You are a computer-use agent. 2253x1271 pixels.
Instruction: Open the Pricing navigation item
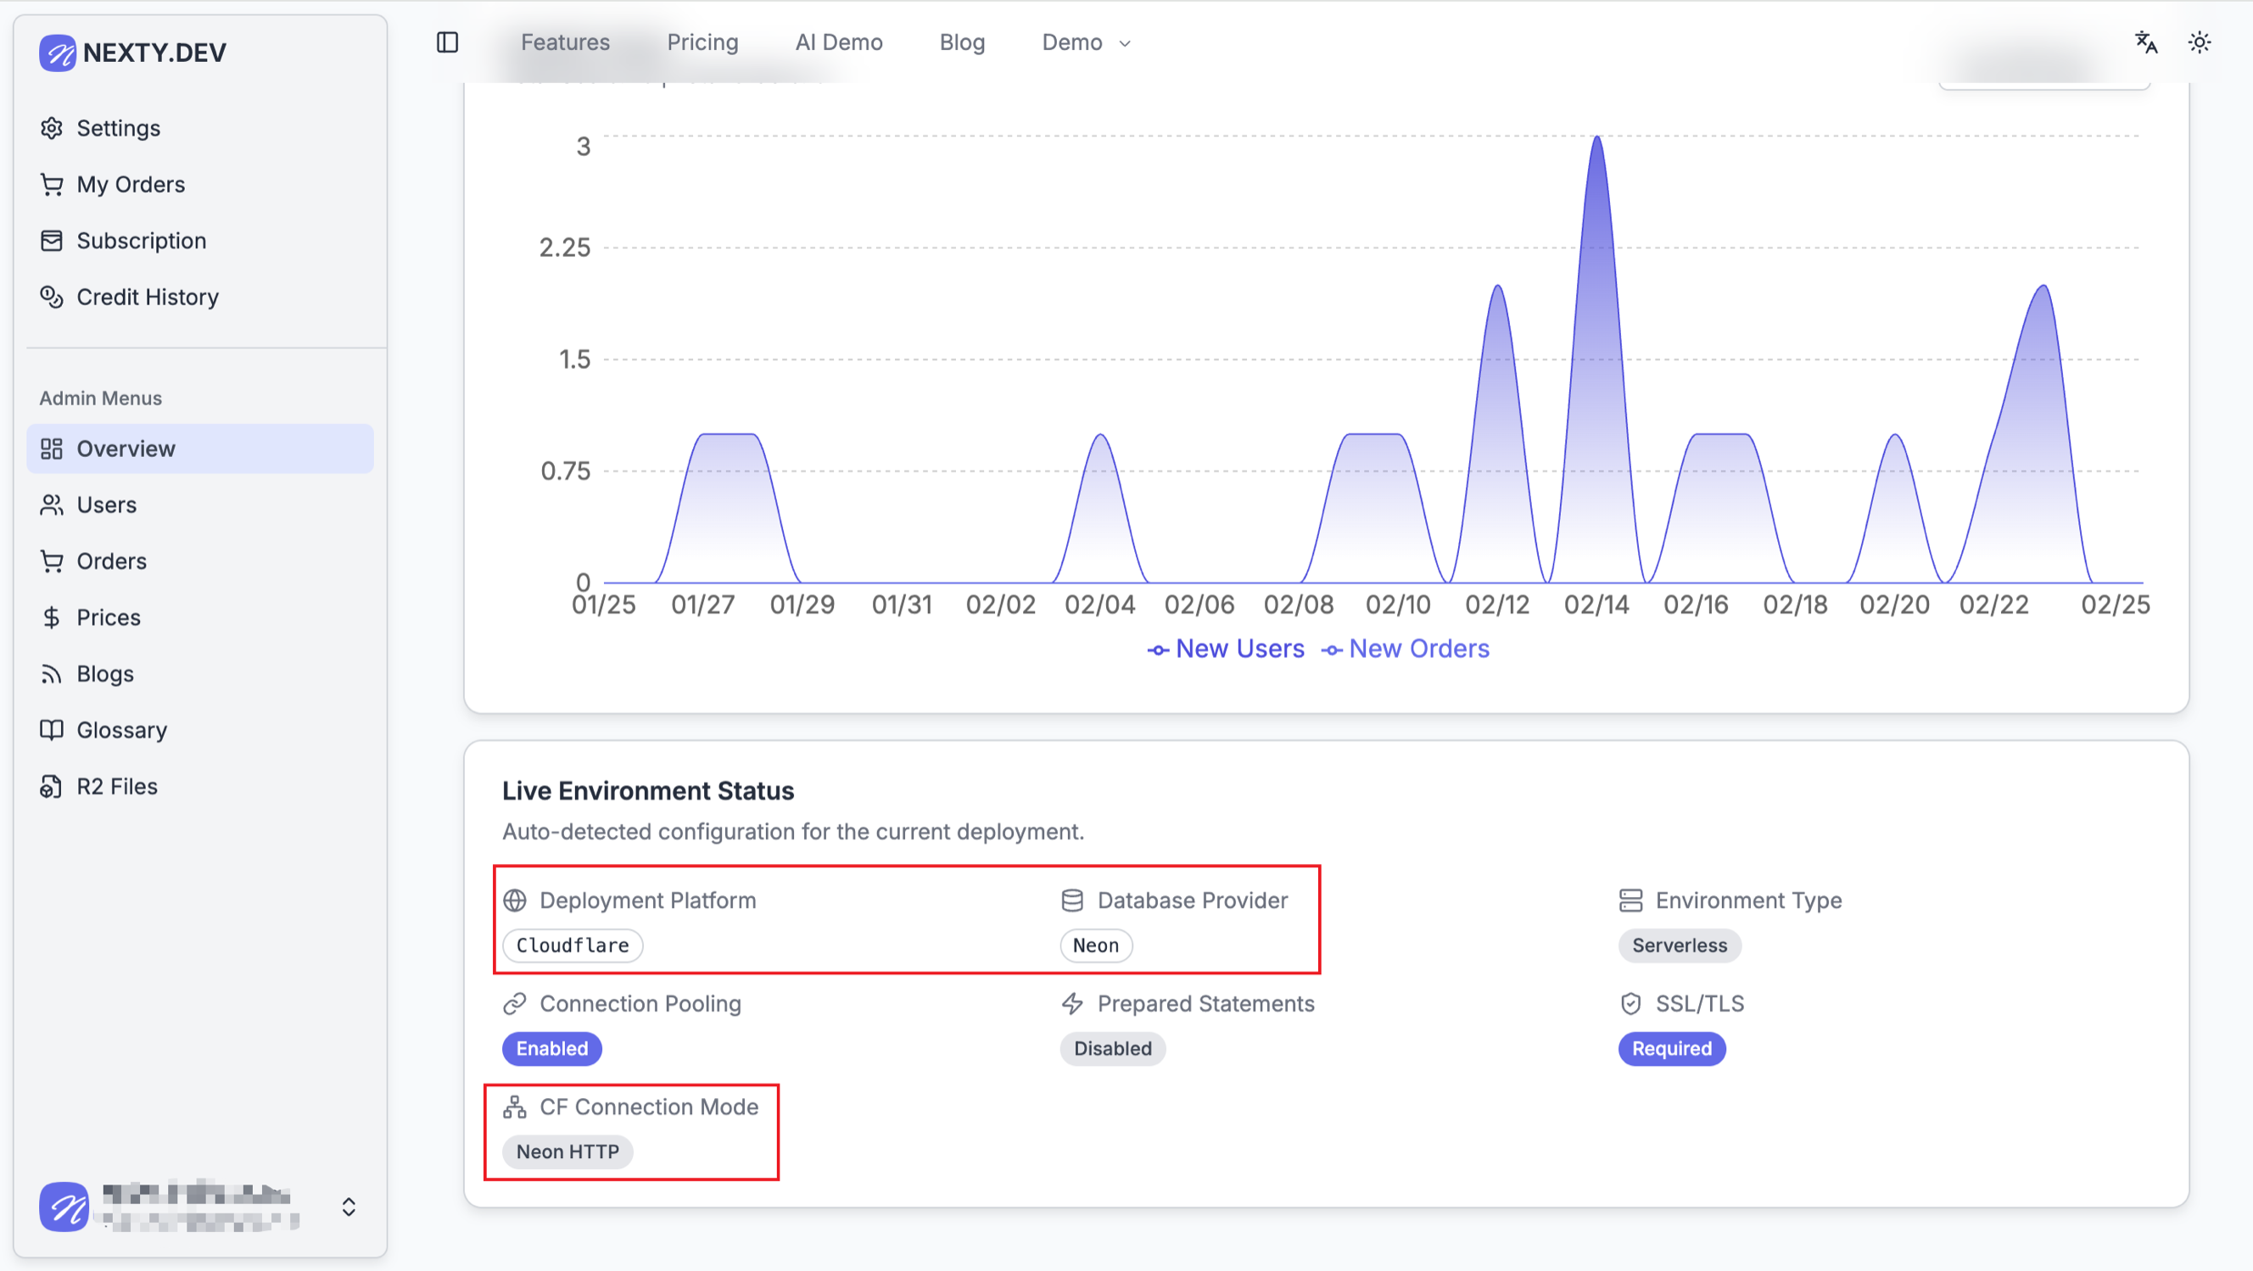(x=702, y=42)
